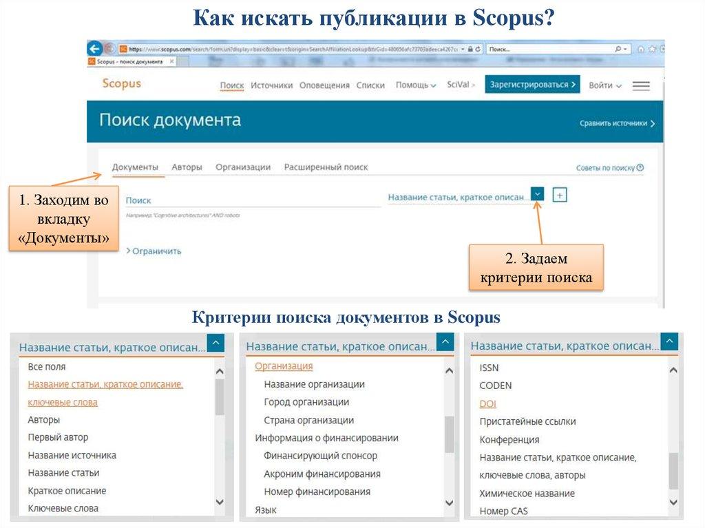This screenshot has height=528, width=705.
Task: Switch to the Расширенный поиск tab
Action: pos(326,167)
